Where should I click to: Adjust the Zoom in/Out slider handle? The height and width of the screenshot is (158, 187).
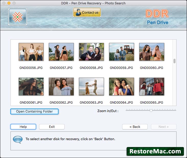pos(151,111)
